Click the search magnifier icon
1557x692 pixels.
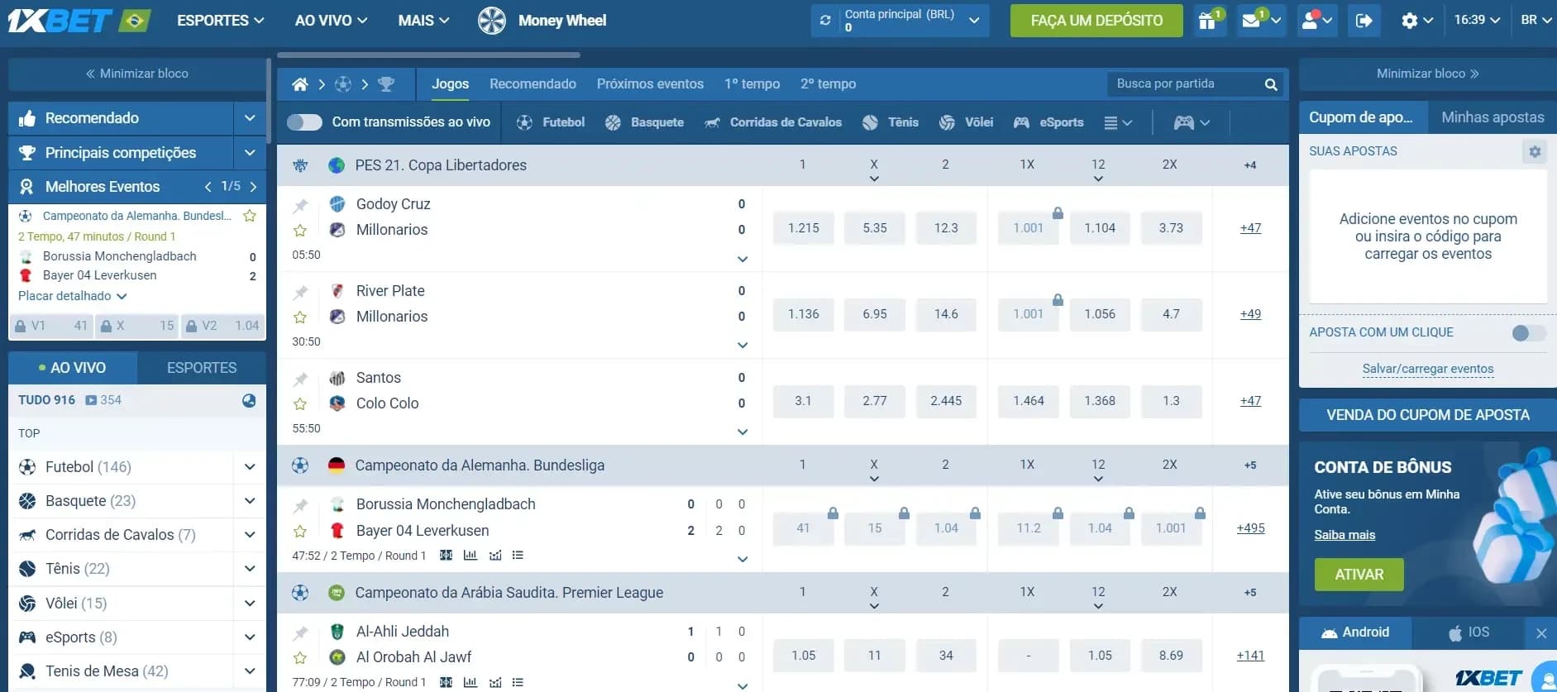pos(1271,84)
